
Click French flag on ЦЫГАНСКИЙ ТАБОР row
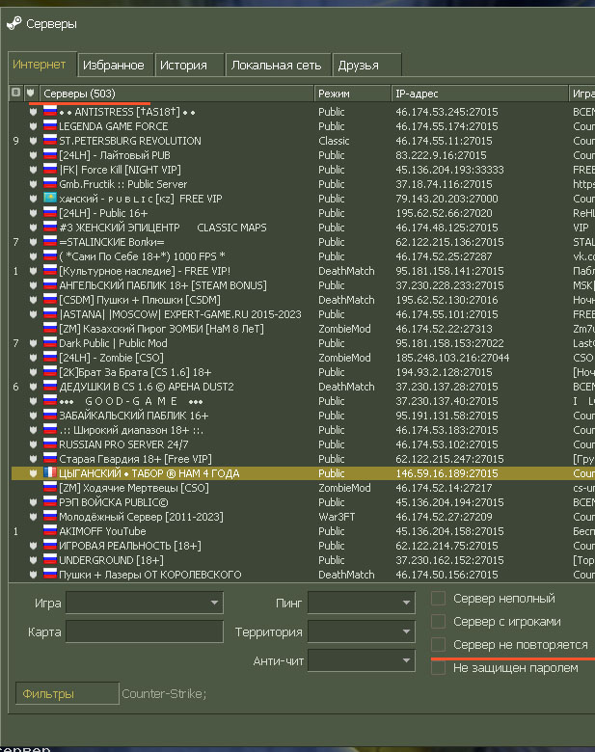coord(50,472)
